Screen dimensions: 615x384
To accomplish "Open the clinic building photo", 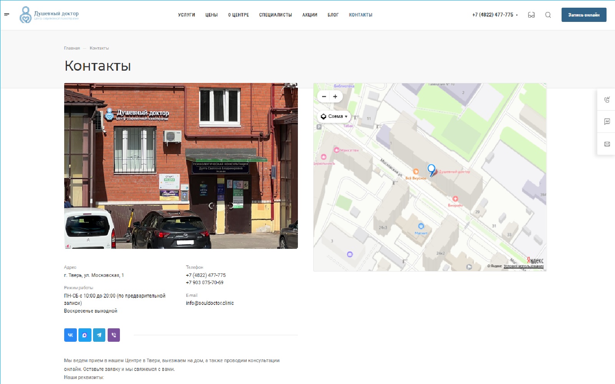I will pos(181,166).
